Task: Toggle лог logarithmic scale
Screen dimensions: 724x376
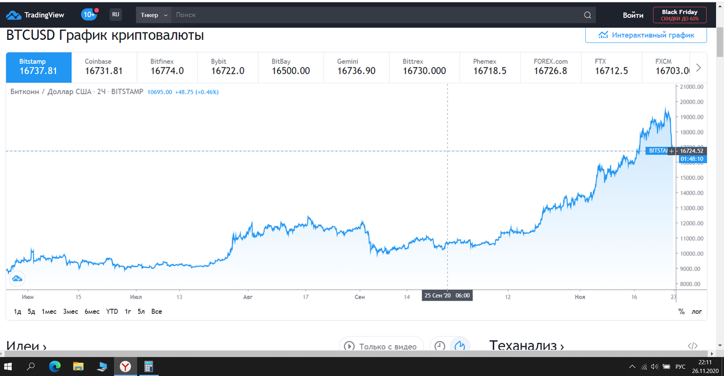Action: [697, 312]
